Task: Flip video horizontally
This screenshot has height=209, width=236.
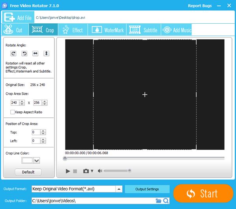Action: point(35,53)
